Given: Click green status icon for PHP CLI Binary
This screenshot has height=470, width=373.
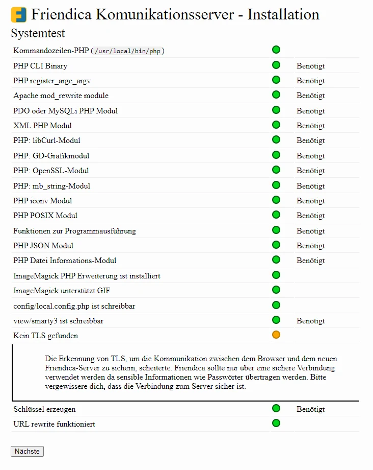Looking at the screenshot, I should [x=276, y=65].
